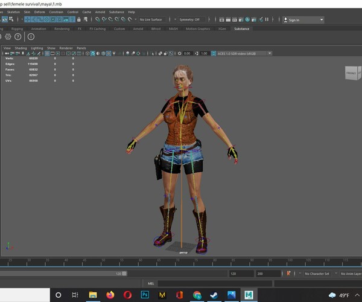This screenshot has width=362, height=302.
Task: Open the panel Shading menu
Action: click(x=21, y=48)
